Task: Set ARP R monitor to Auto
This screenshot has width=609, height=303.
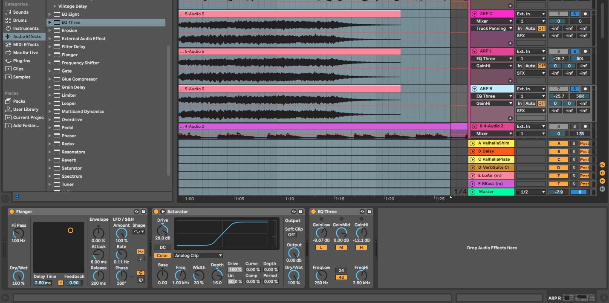Action: coord(530,104)
